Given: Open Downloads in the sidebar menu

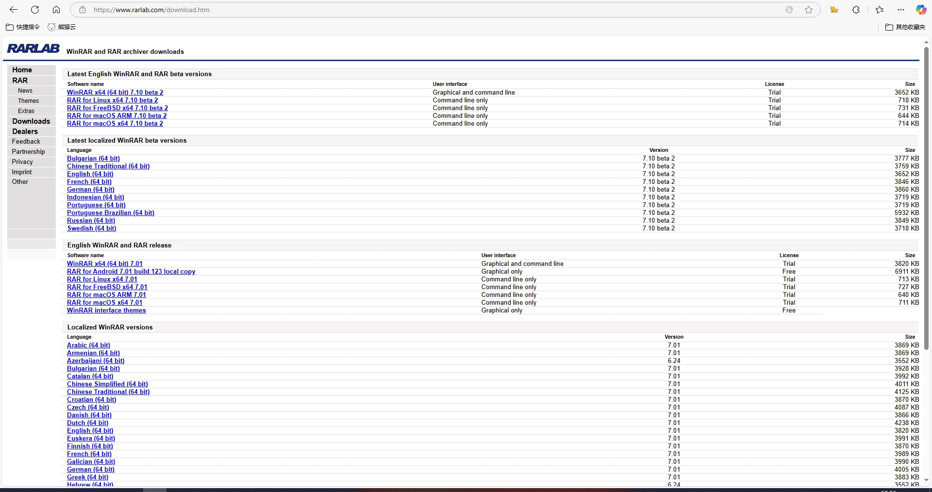Looking at the screenshot, I should [x=31, y=121].
